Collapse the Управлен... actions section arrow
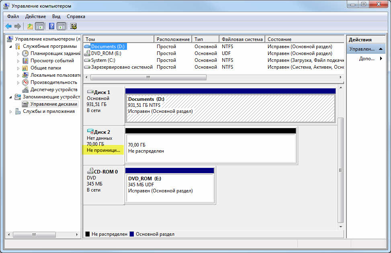The width and height of the screenshot is (391, 253). (x=381, y=49)
